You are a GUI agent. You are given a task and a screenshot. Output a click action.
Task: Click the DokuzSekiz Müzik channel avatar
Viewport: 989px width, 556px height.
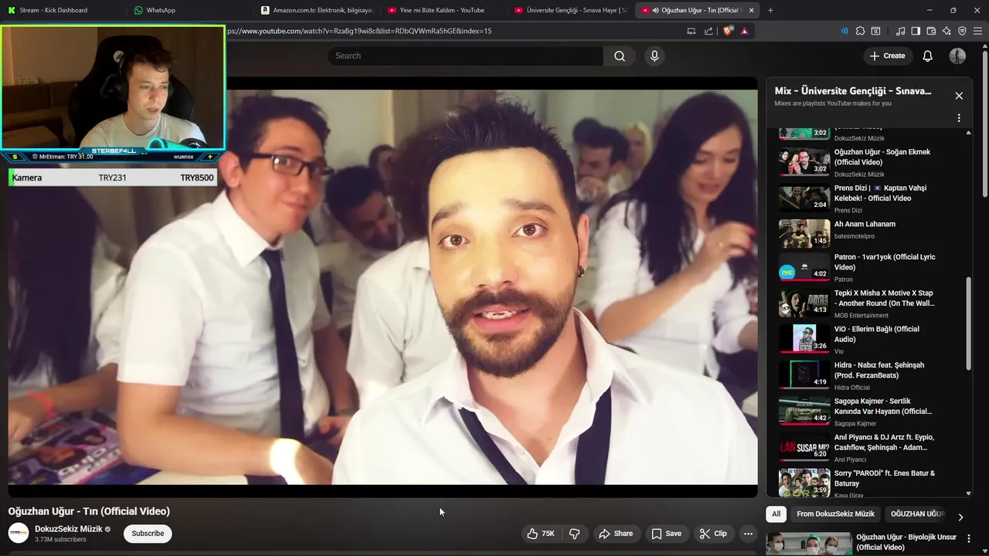tap(19, 533)
